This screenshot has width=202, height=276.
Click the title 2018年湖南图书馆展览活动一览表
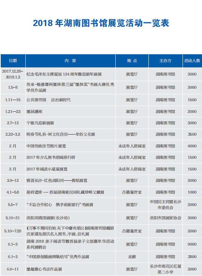[x=101, y=23]
